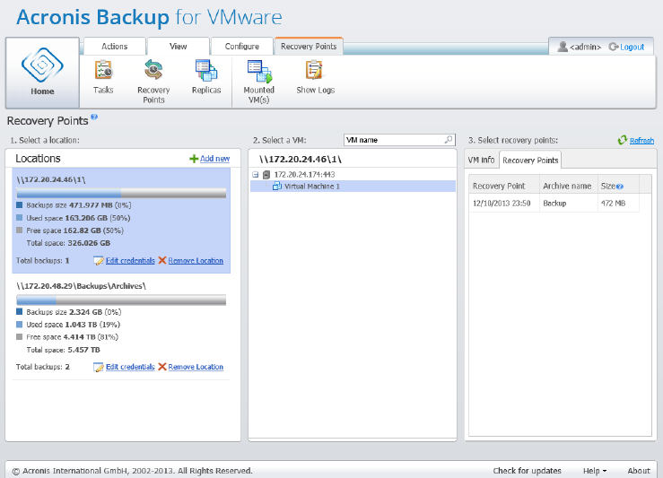Open the Show Logs icon

[314, 70]
